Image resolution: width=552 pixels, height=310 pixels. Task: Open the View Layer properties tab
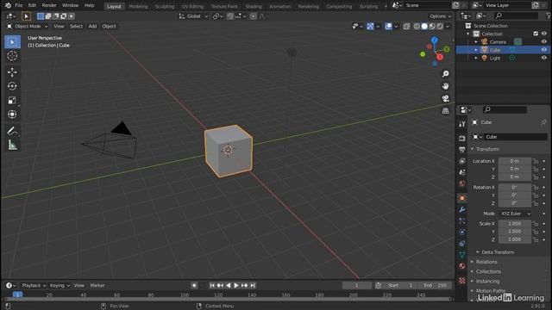[462, 161]
